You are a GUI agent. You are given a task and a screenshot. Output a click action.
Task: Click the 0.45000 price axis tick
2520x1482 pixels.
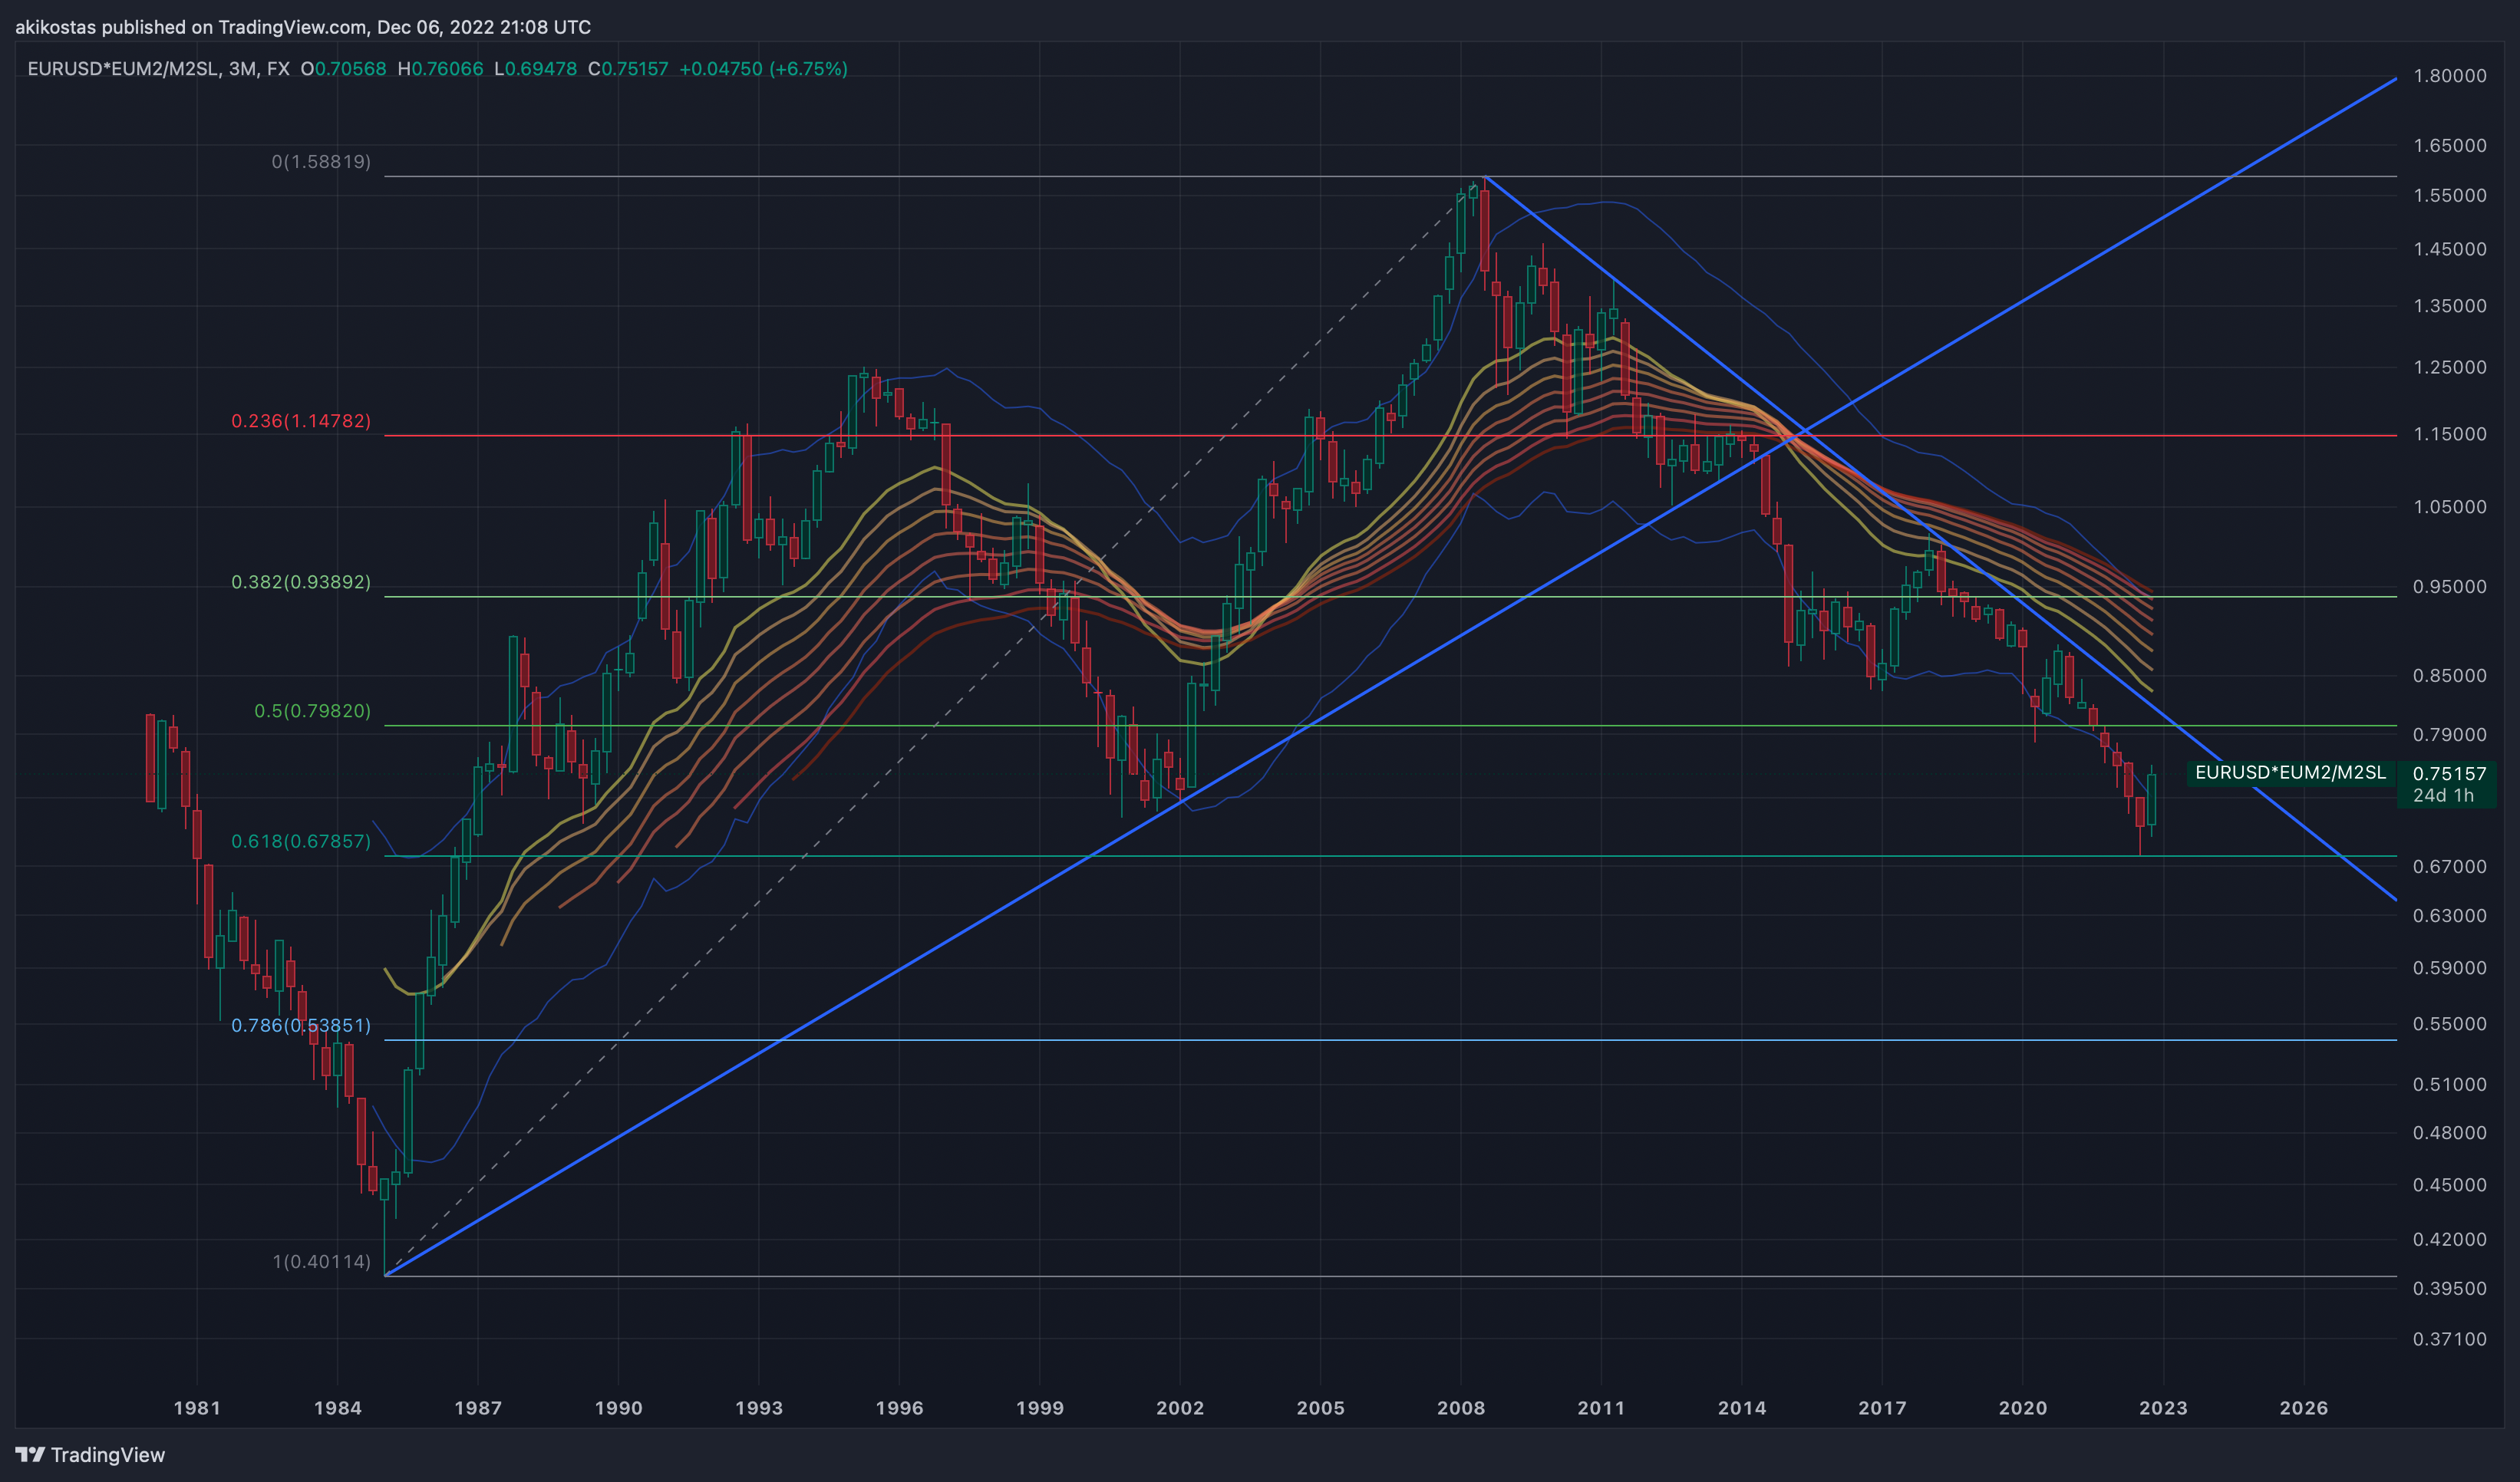point(2449,1184)
